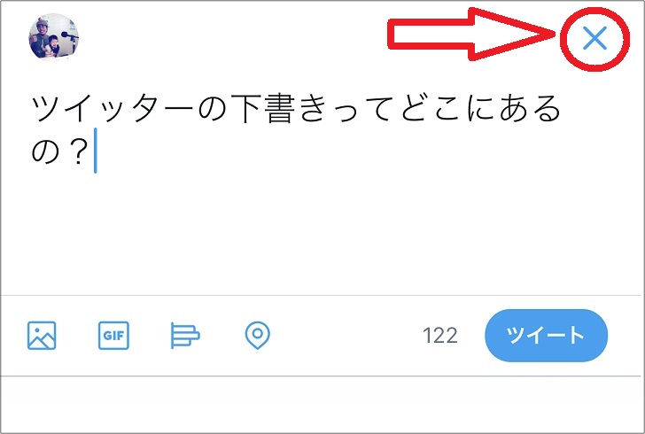Screen dimensions: 645x434
Task: Add a GIF to the tweet
Action: click(x=113, y=336)
